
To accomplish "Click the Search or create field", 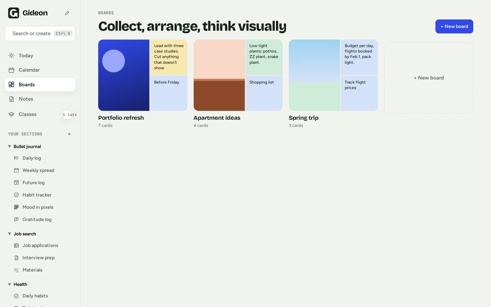I will point(40,33).
